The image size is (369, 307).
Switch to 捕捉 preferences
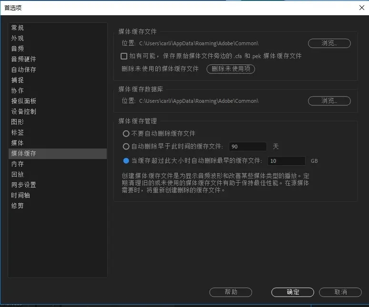tap(57, 80)
